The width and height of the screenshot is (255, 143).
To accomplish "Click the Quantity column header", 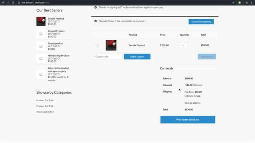I will 184,35.
